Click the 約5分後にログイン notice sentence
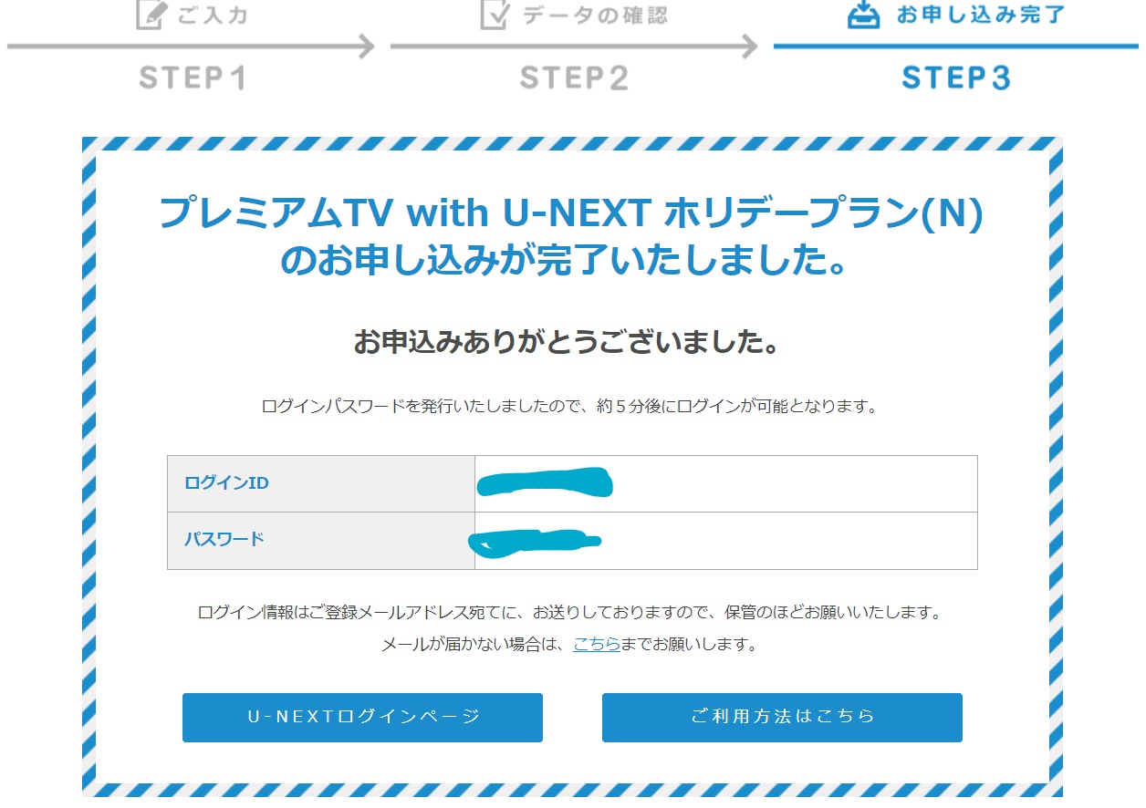The image size is (1146, 808). (570, 407)
